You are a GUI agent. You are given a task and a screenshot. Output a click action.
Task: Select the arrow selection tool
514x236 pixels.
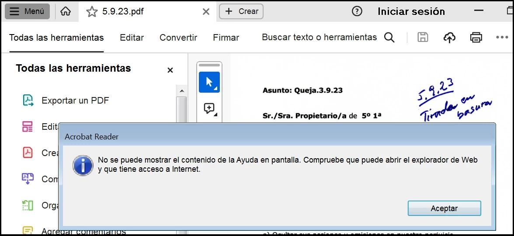209,82
